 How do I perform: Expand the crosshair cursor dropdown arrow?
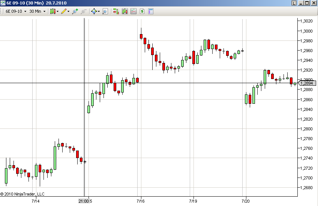click(99, 11)
